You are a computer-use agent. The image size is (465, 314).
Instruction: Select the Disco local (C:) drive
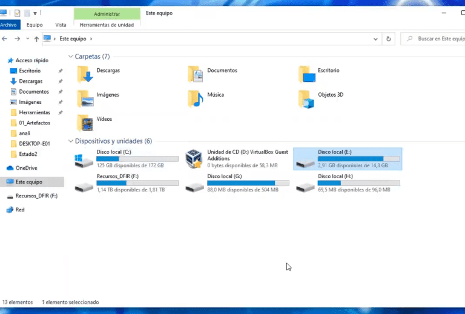(x=84, y=160)
